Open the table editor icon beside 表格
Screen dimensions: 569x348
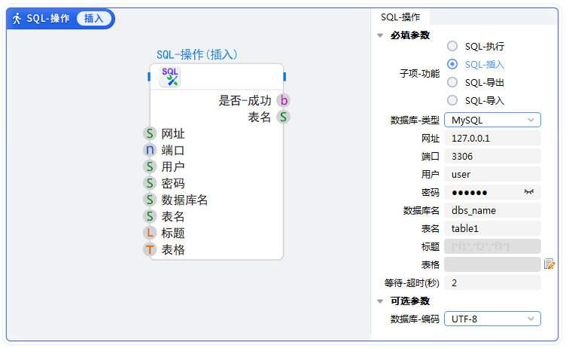point(549,264)
